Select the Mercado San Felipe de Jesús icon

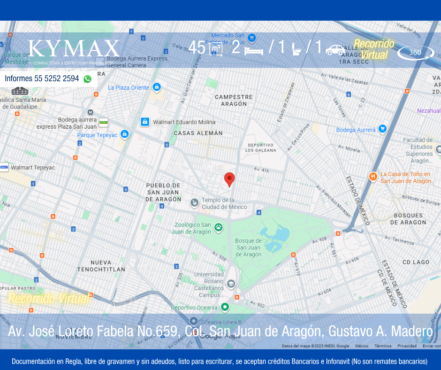point(252,38)
